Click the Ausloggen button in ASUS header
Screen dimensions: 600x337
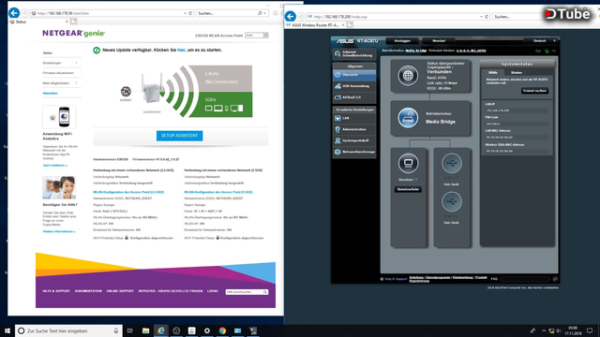402,40
